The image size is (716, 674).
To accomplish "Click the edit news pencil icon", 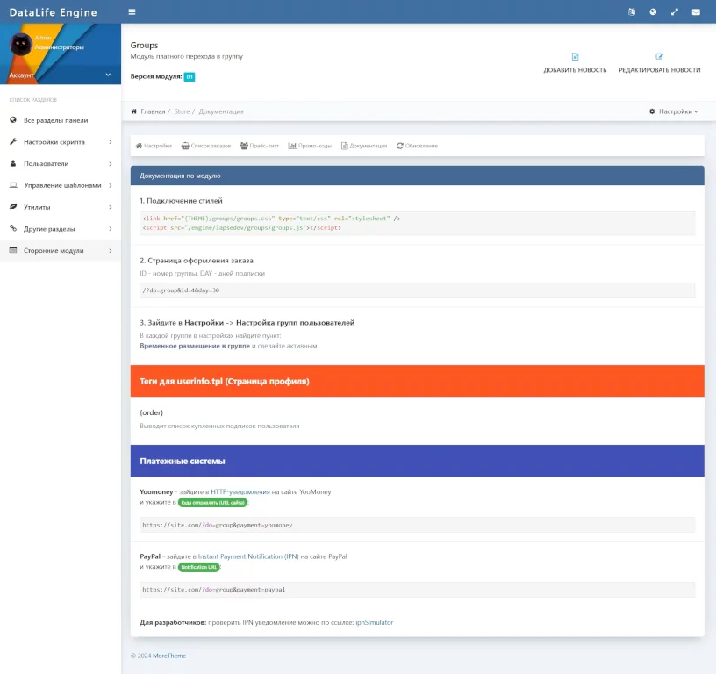I will [x=659, y=57].
